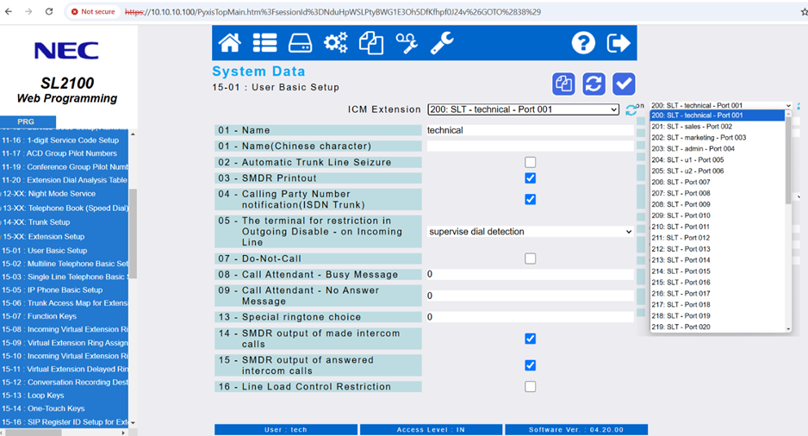Open 15-05 : IP Phone Basic Setup
808x436 pixels.
[x=52, y=290]
